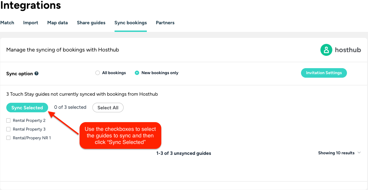Check the Rental Property 3 checkbox

coord(8,129)
